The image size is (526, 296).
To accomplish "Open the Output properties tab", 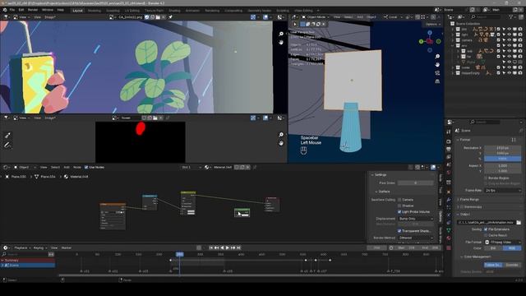I will click(x=449, y=149).
